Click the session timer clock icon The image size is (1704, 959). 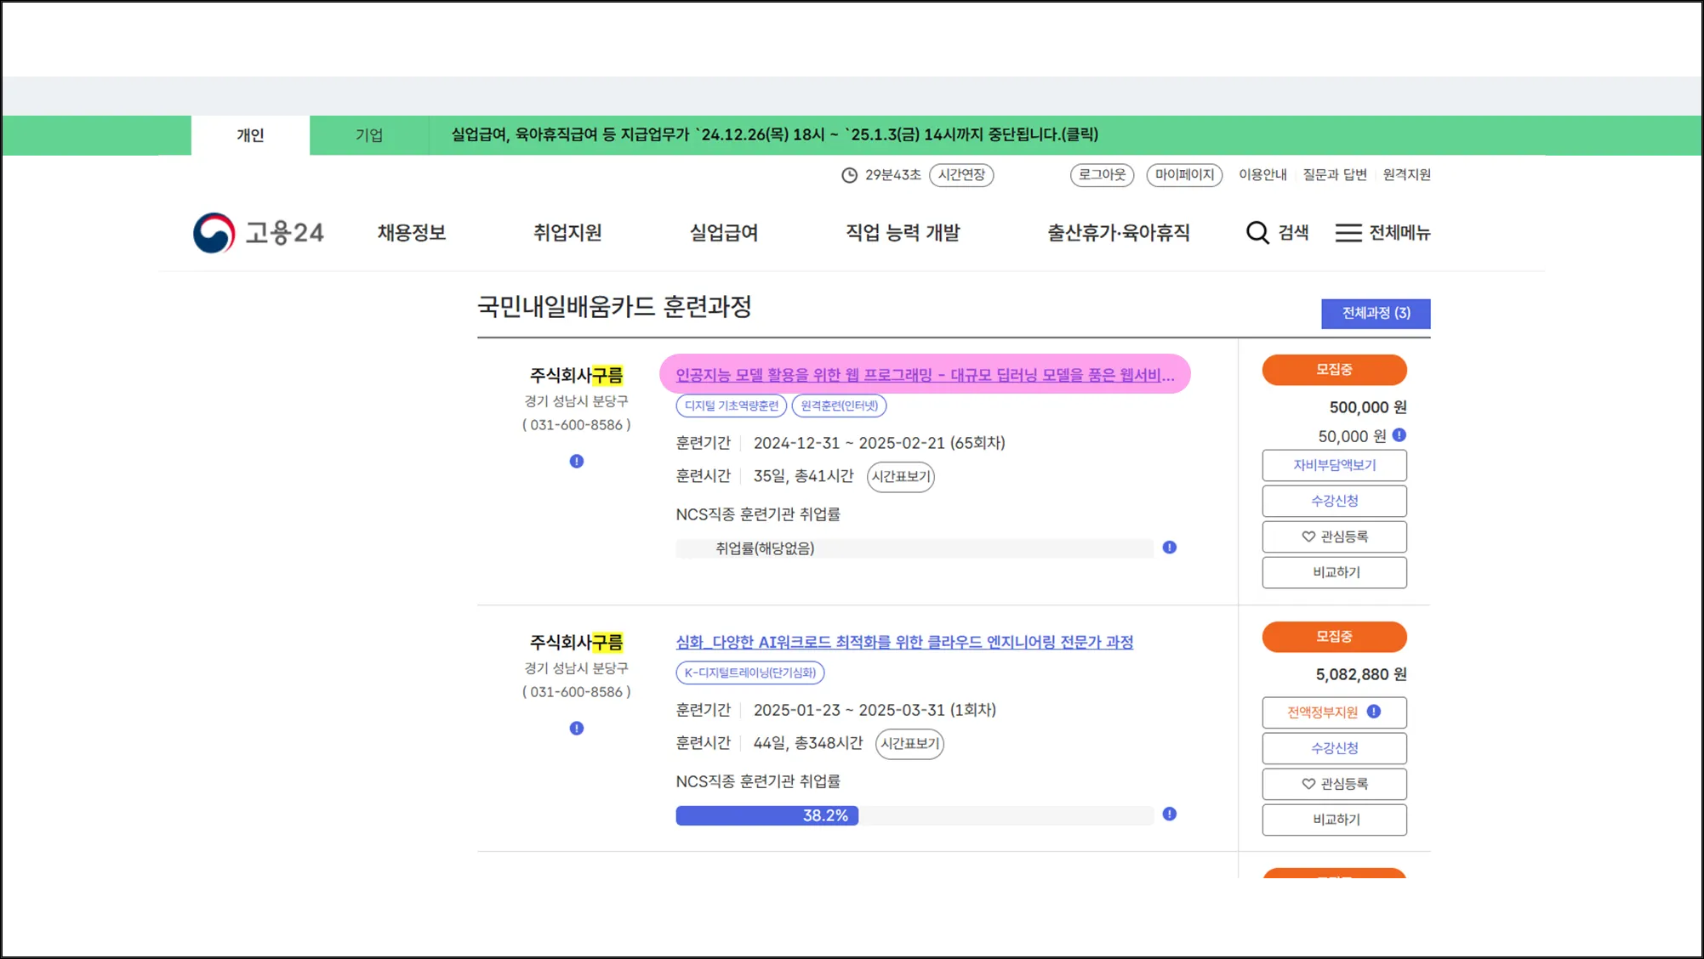click(849, 175)
